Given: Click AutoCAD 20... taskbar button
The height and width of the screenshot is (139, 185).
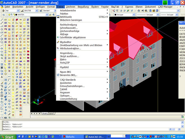Looking at the screenshot, I should (x=96, y=137).
